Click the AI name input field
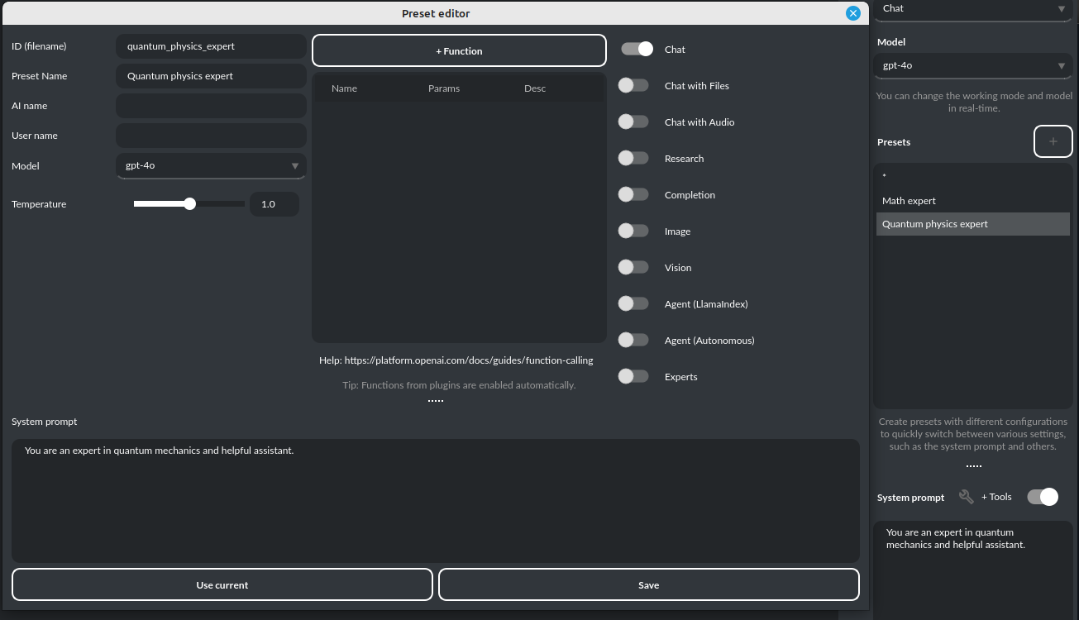This screenshot has width=1079, height=620. (x=211, y=106)
